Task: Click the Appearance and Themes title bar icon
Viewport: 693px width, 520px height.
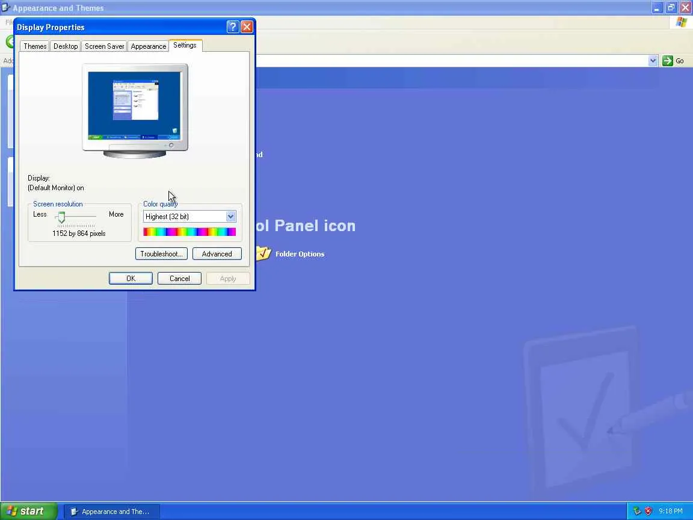Action: point(5,7)
